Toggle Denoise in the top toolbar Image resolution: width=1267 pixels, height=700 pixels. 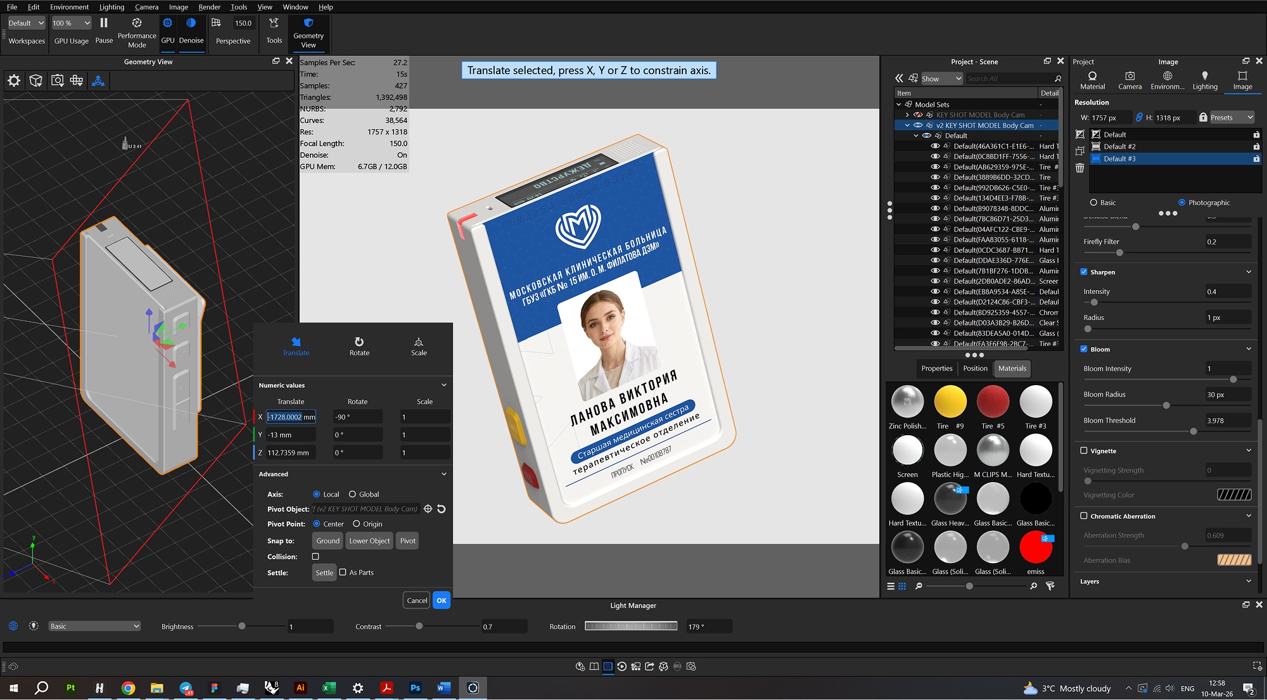pos(191,23)
